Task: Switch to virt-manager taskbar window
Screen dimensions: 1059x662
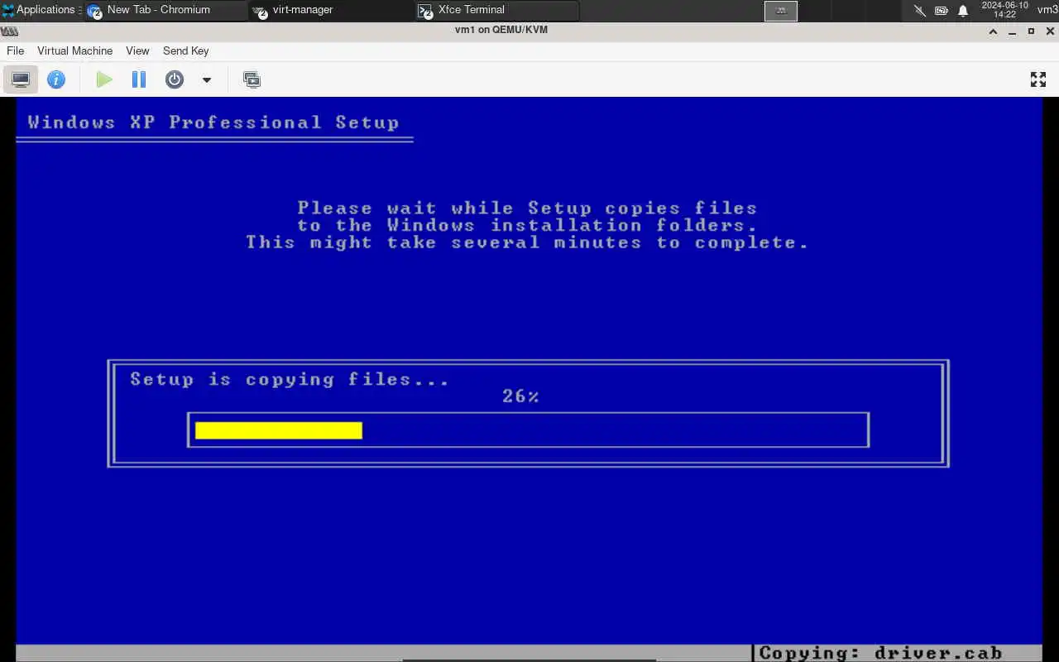Action: 331,10
